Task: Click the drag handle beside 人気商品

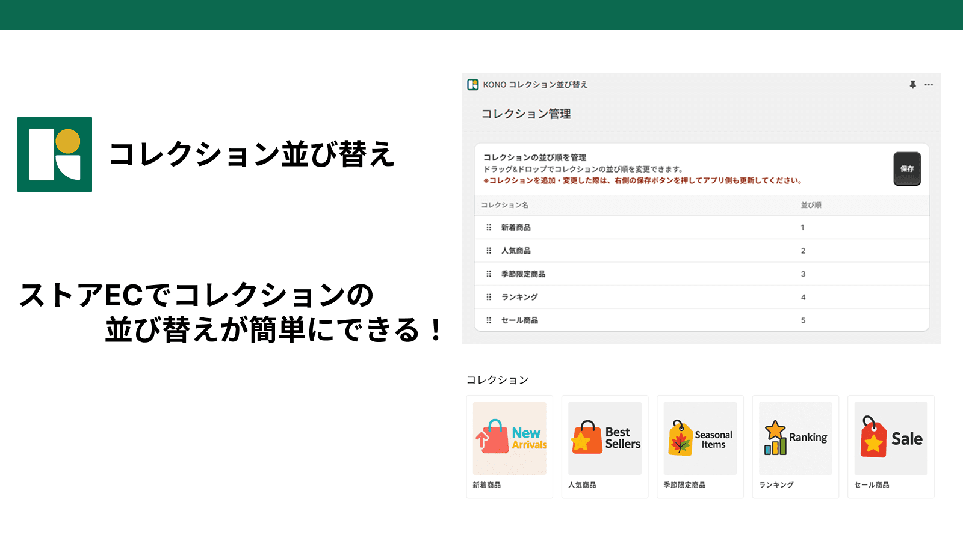Action: tap(489, 251)
